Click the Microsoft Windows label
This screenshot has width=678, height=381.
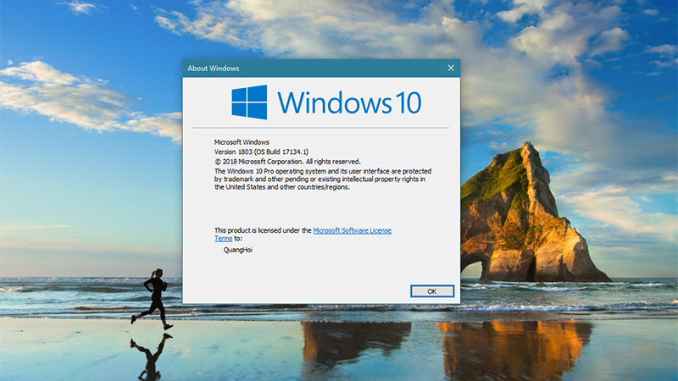242,142
